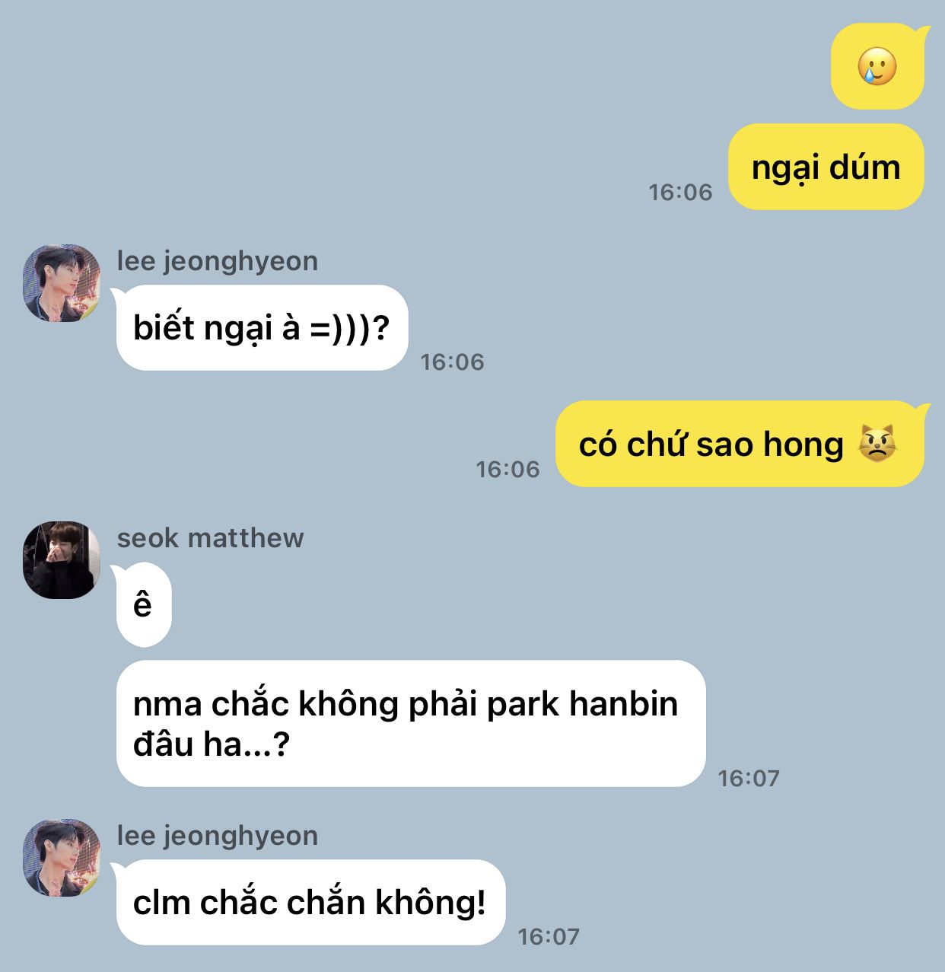Select the 'biết ngại à =)))?' message bubble

[x=262, y=328]
